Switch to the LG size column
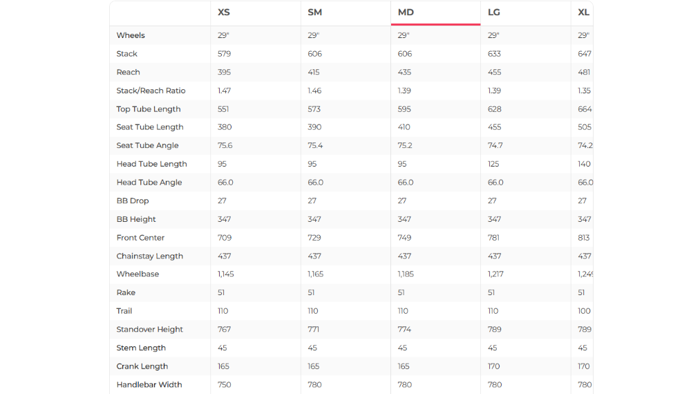The image size is (700, 394). pyautogui.click(x=494, y=12)
